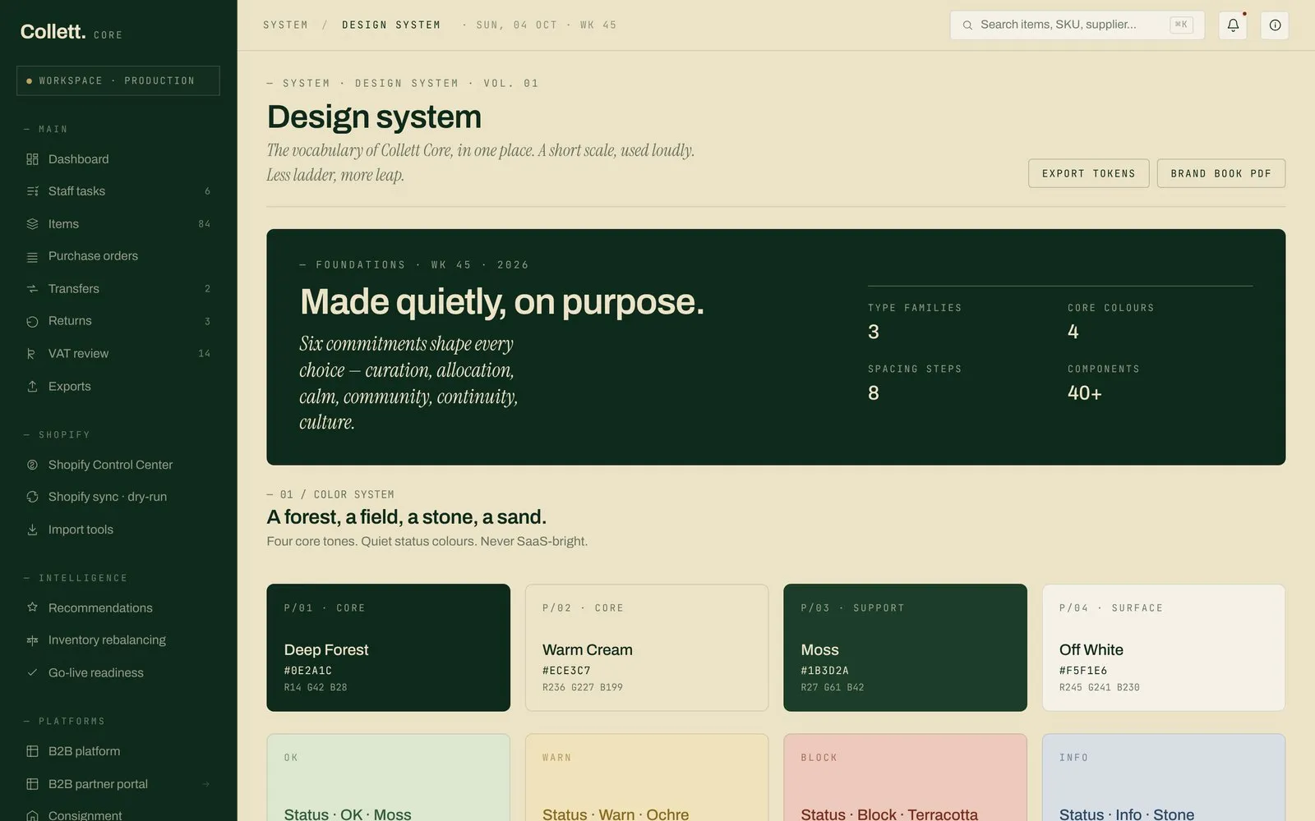Select the Warm Cream colour swatch
This screenshot has width=1315, height=821.
coord(647,648)
